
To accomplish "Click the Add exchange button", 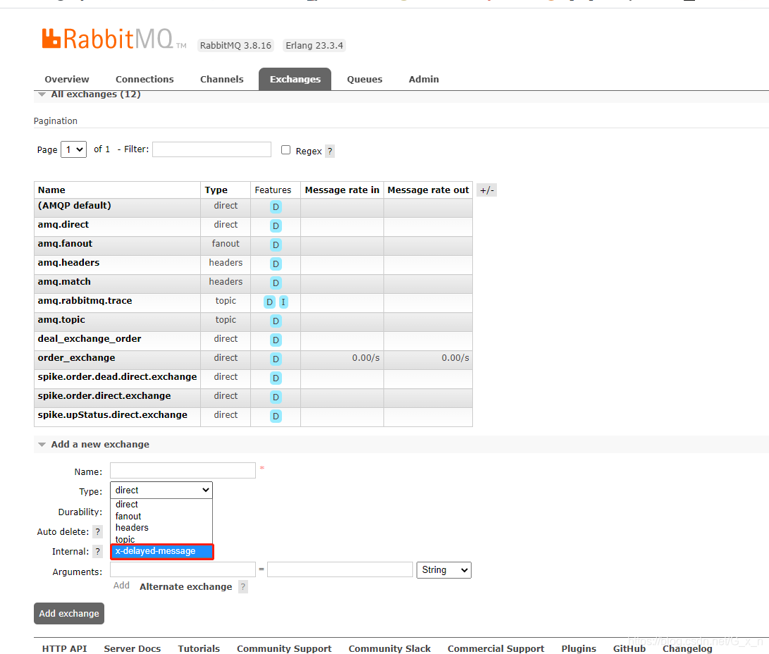I will (69, 614).
